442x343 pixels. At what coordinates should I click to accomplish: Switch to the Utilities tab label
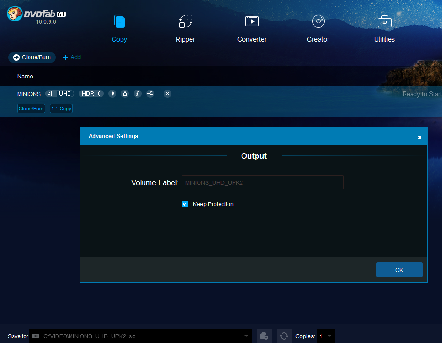point(385,39)
